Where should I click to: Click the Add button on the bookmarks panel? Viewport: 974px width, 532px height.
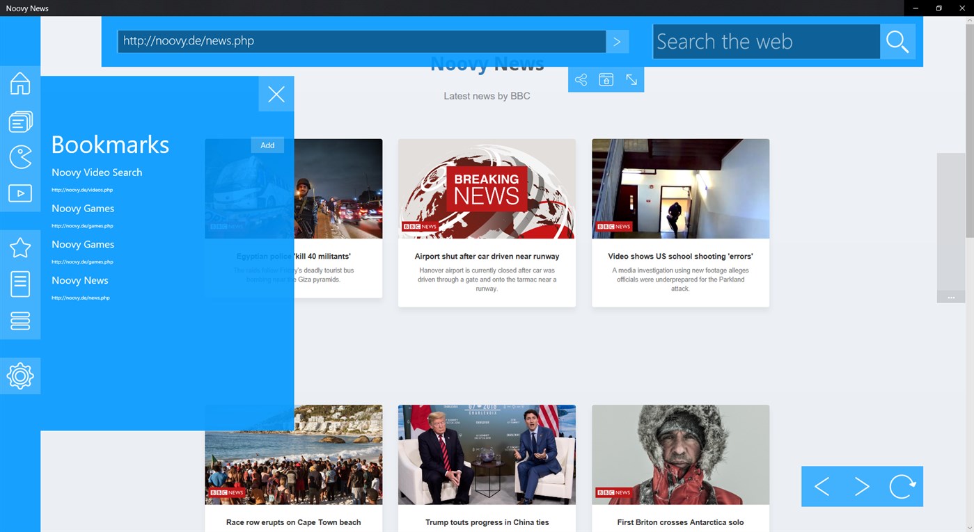(x=267, y=145)
